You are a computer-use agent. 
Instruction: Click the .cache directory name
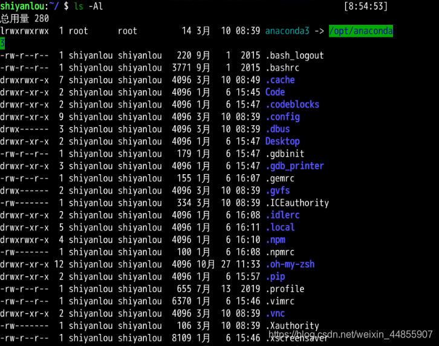tap(280, 80)
